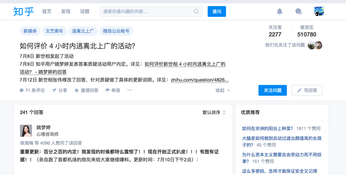Go to the 首页 home tab
The width and height of the screenshot is (346, 175).
[x=47, y=12]
